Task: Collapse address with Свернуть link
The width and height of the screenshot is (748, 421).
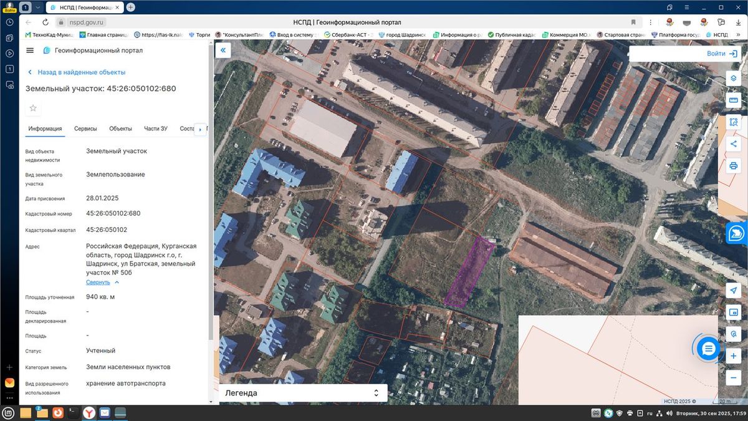Action: coord(102,282)
